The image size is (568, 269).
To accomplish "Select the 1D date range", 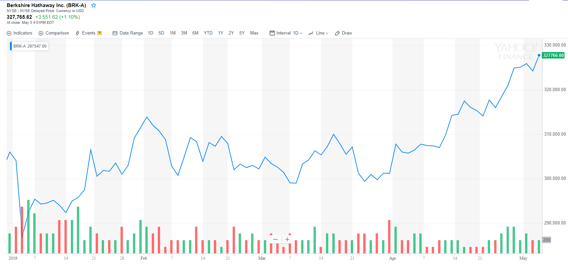I will pyautogui.click(x=150, y=33).
